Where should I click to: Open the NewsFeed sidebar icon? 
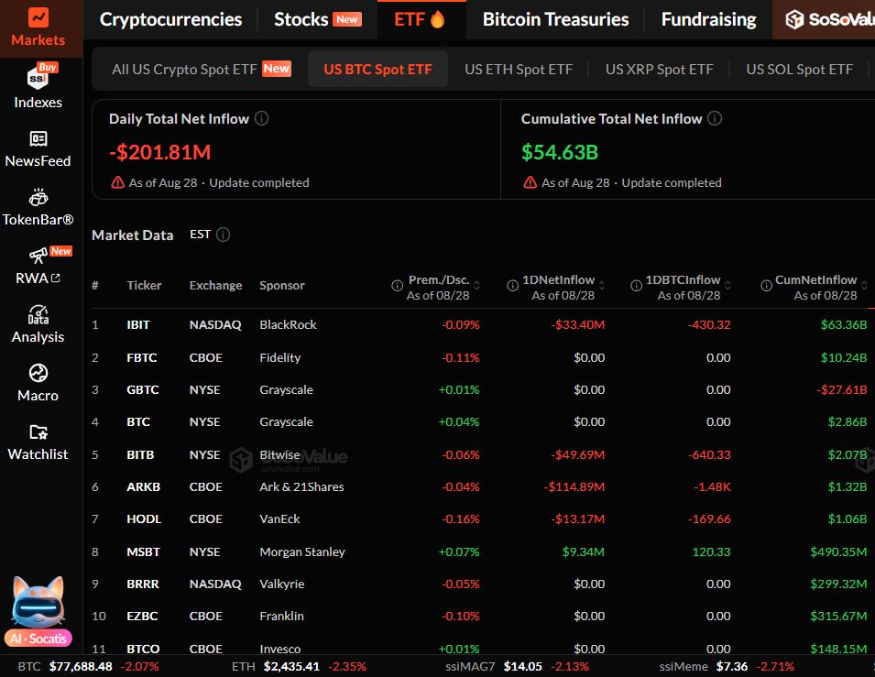coord(38,138)
